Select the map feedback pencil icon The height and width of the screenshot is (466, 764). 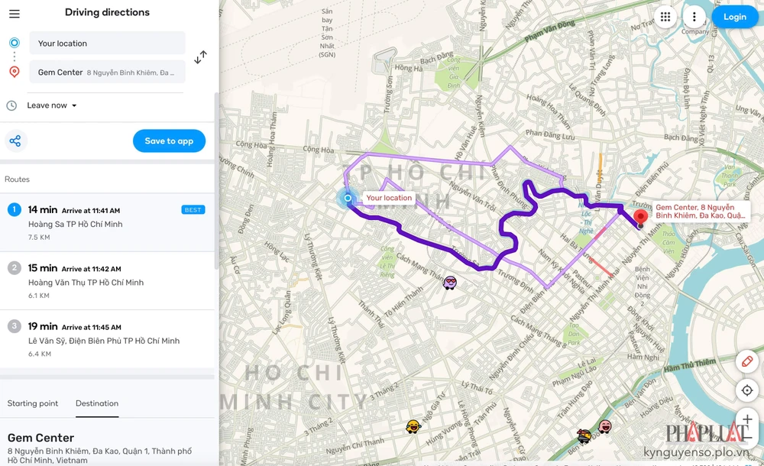[747, 361]
